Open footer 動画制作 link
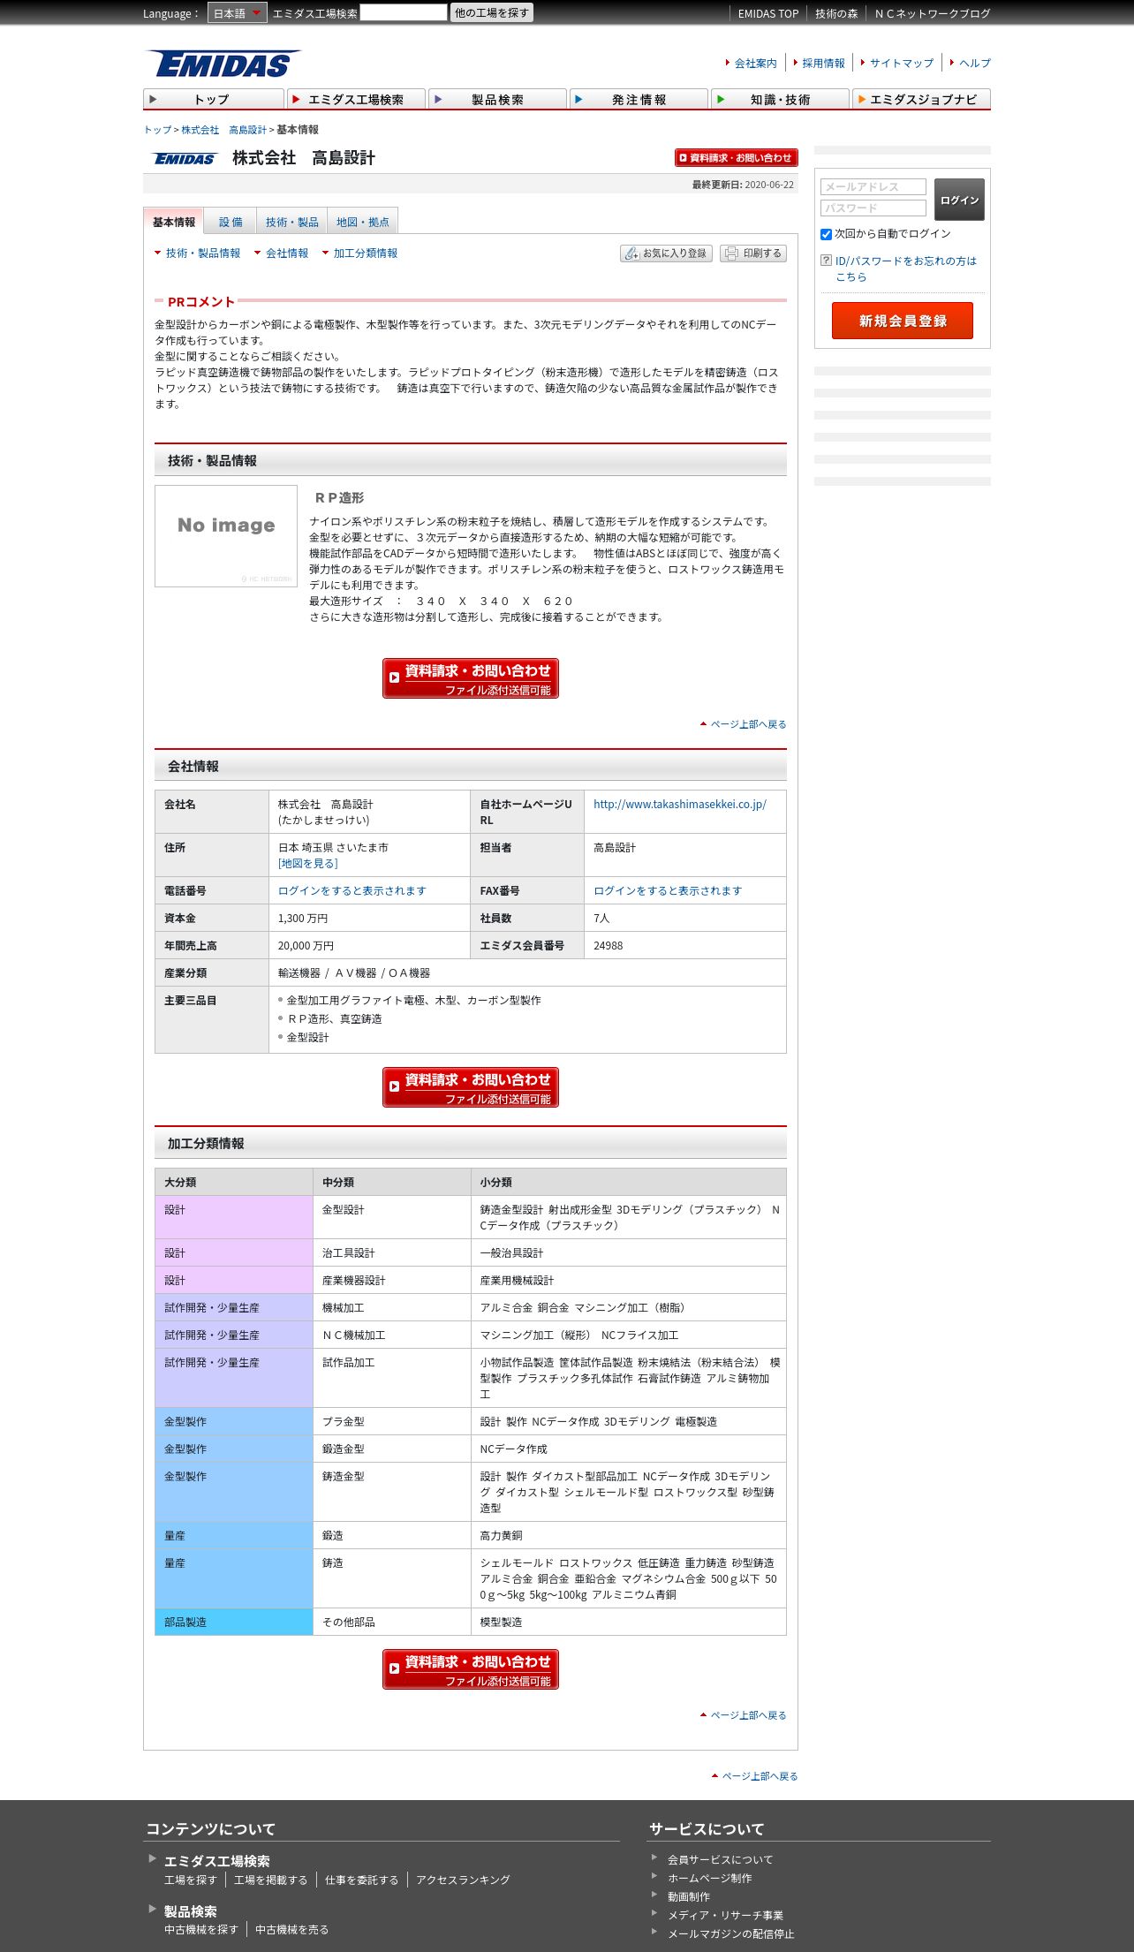The height and width of the screenshot is (1952, 1134). tap(689, 1896)
